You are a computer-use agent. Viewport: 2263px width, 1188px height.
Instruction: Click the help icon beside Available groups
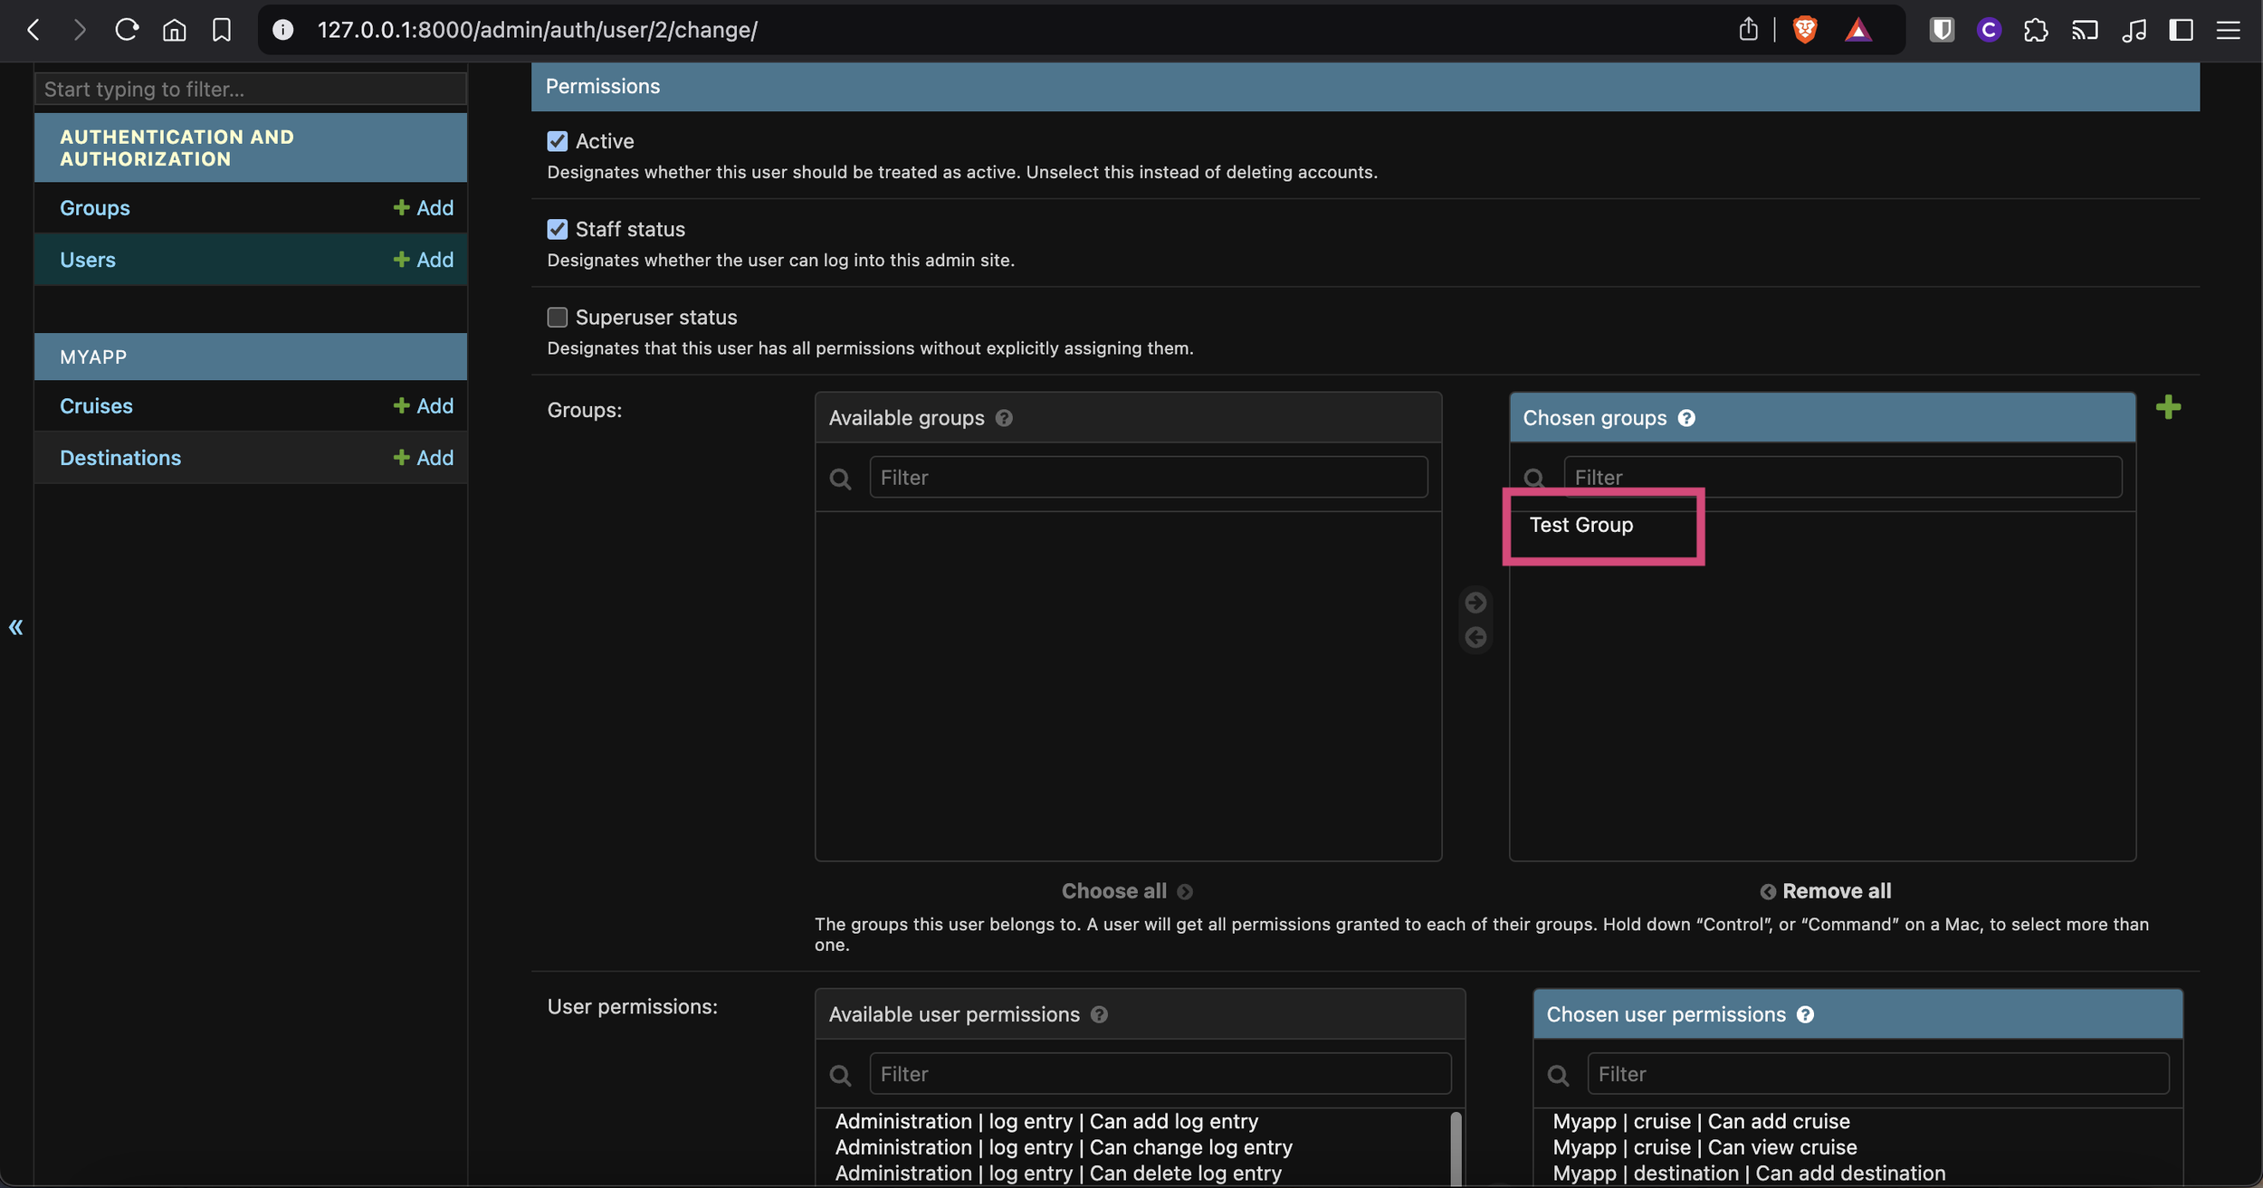1004,418
